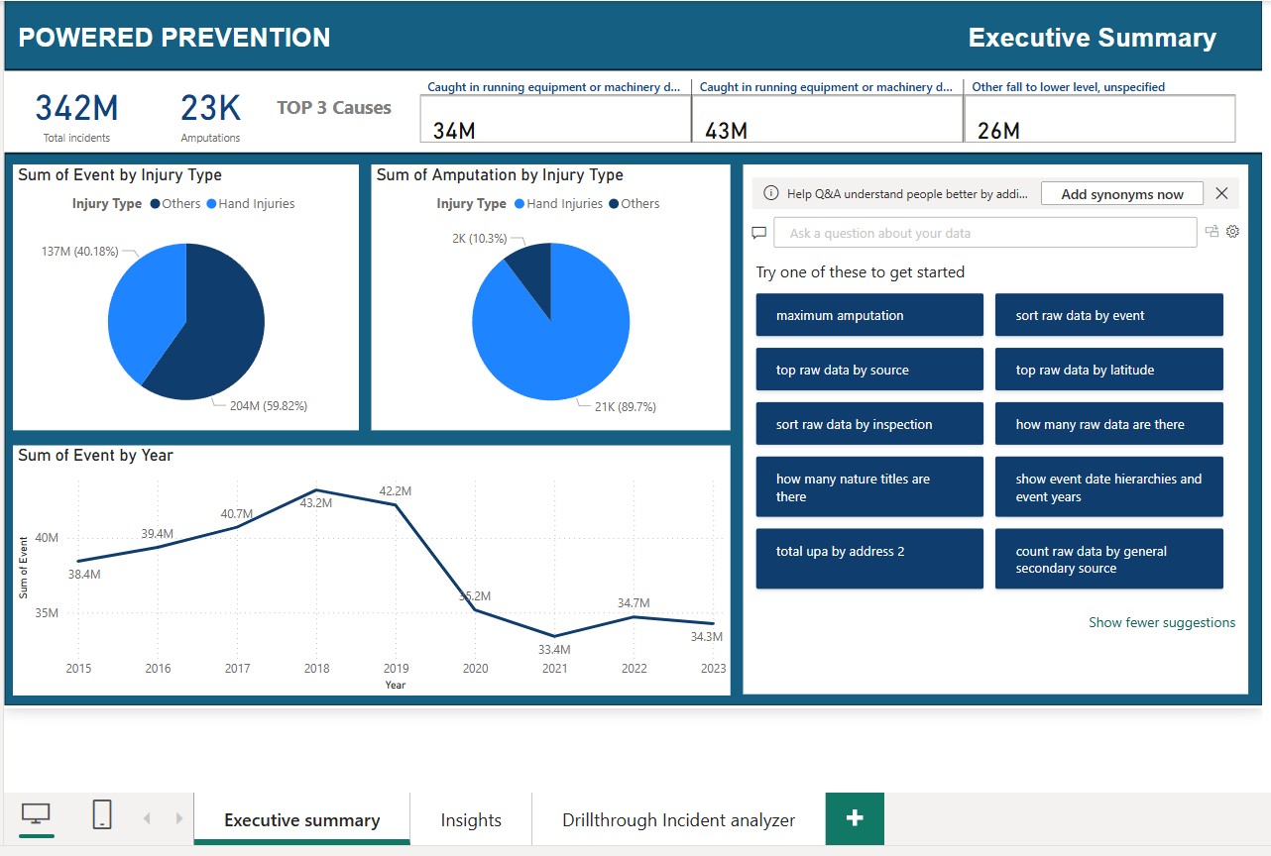
Task: Click the turn-into-standard-visual icon
Action: (1211, 230)
